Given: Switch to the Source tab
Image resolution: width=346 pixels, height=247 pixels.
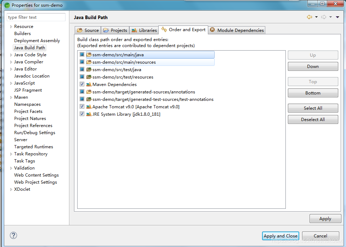Looking at the screenshot, I should 88,30.
